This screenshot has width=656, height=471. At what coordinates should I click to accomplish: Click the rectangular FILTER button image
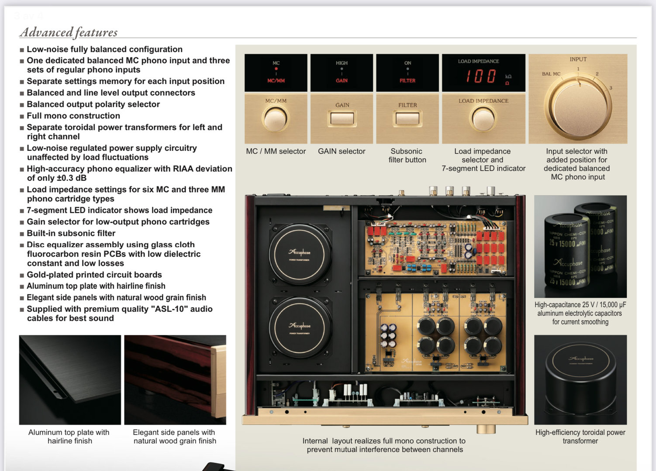pos(407,118)
